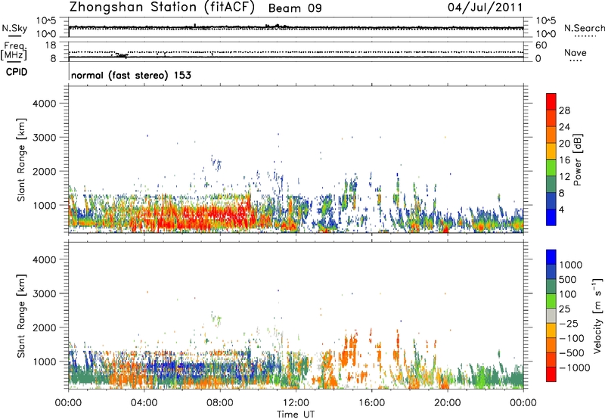Click the "normal (fast stereo) 153" text
The width and height of the screenshot is (605, 419).
(x=131, y=75)
